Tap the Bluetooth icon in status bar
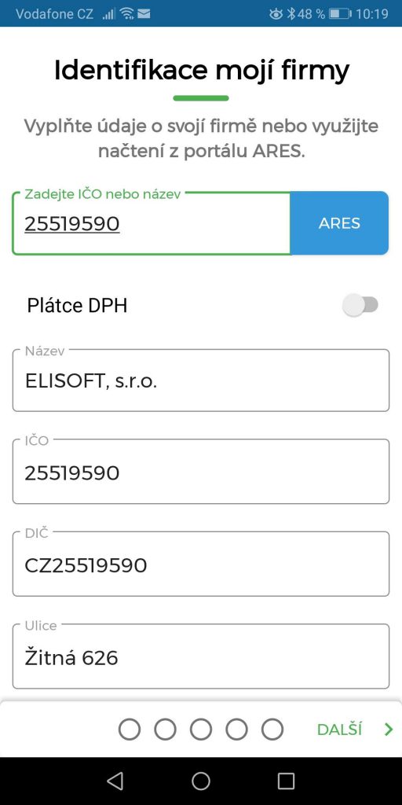This screenshot has width=402, height=805. point(291,14)
